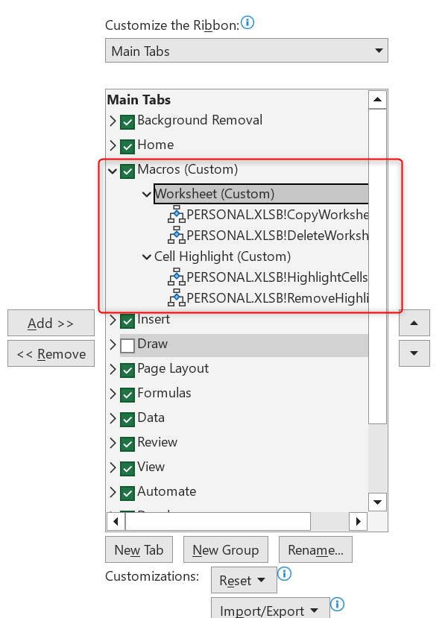Uncheck the Home tab checkbox

click(x=127, y=147)
